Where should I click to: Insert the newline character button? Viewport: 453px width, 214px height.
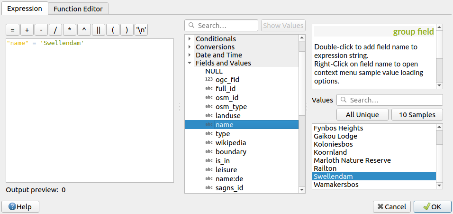click(141, 30)
